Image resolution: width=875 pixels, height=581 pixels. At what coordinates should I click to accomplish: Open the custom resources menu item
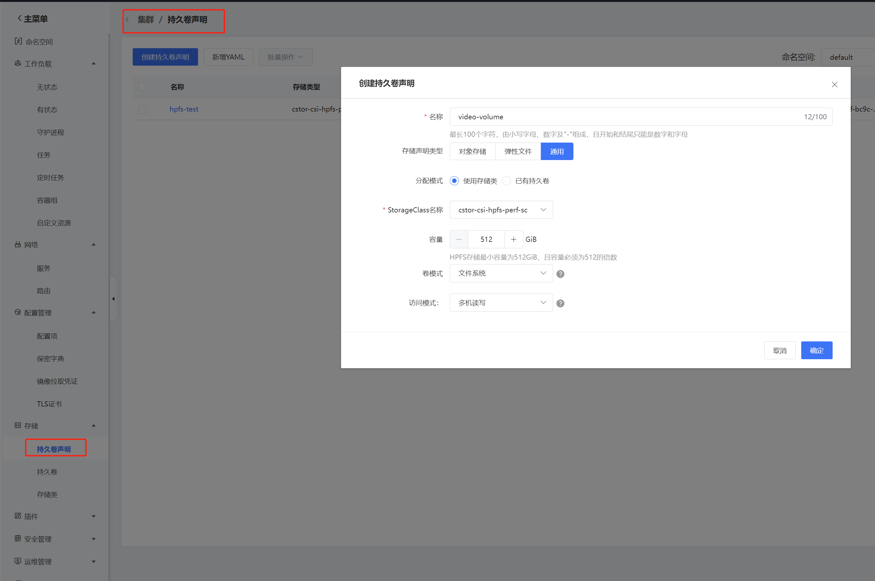[54, 223]
